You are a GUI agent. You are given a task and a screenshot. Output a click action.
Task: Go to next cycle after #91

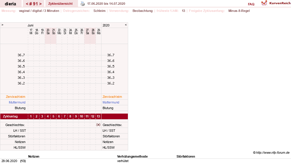40,4
